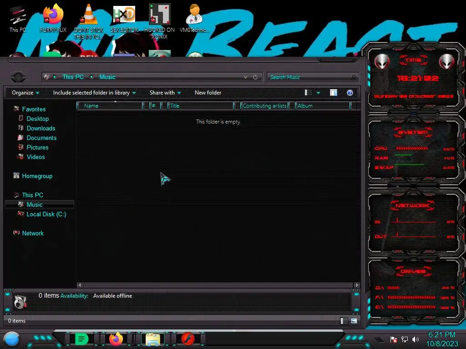Screen dimensions: 466x349
Task: Sort by Contributing artists column header
Action: click(x=264, y=105)
